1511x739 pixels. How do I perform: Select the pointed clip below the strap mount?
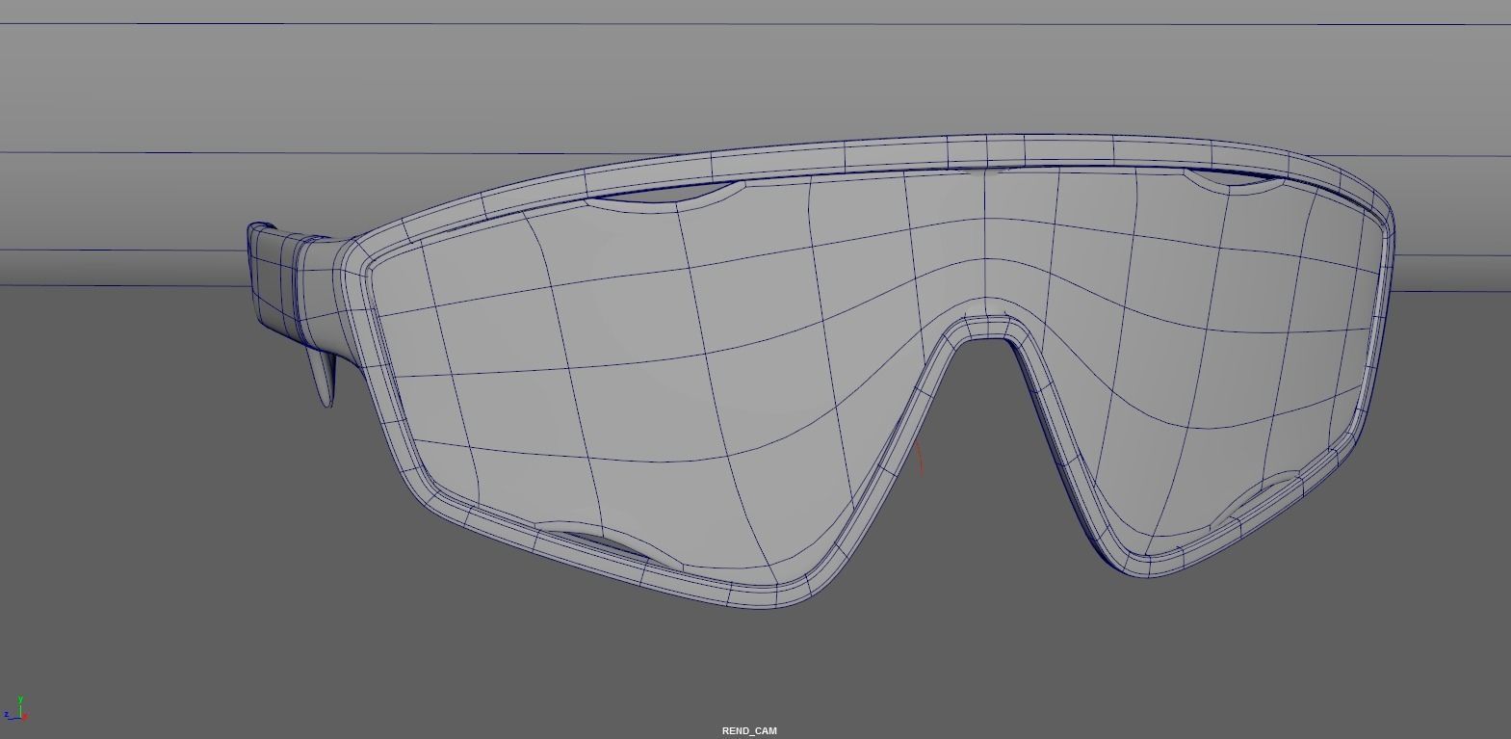(325, 378)
